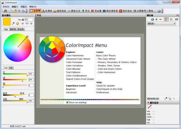Screen dimensions: 181x129
Task: Click the blue help question mark icon
Action: pos(159,11)
